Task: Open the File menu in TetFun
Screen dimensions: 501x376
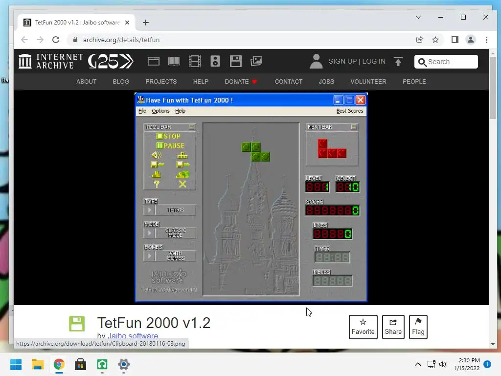Action: click(x=142, y=111)
